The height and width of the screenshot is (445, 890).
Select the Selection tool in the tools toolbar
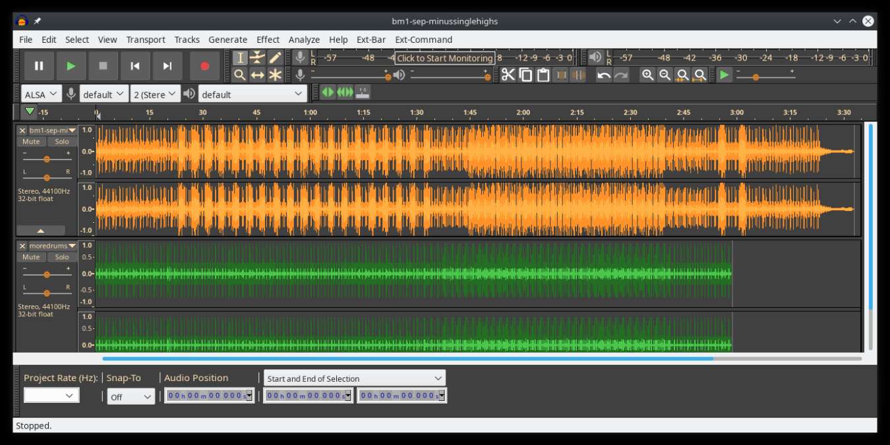tap(239, 58)
